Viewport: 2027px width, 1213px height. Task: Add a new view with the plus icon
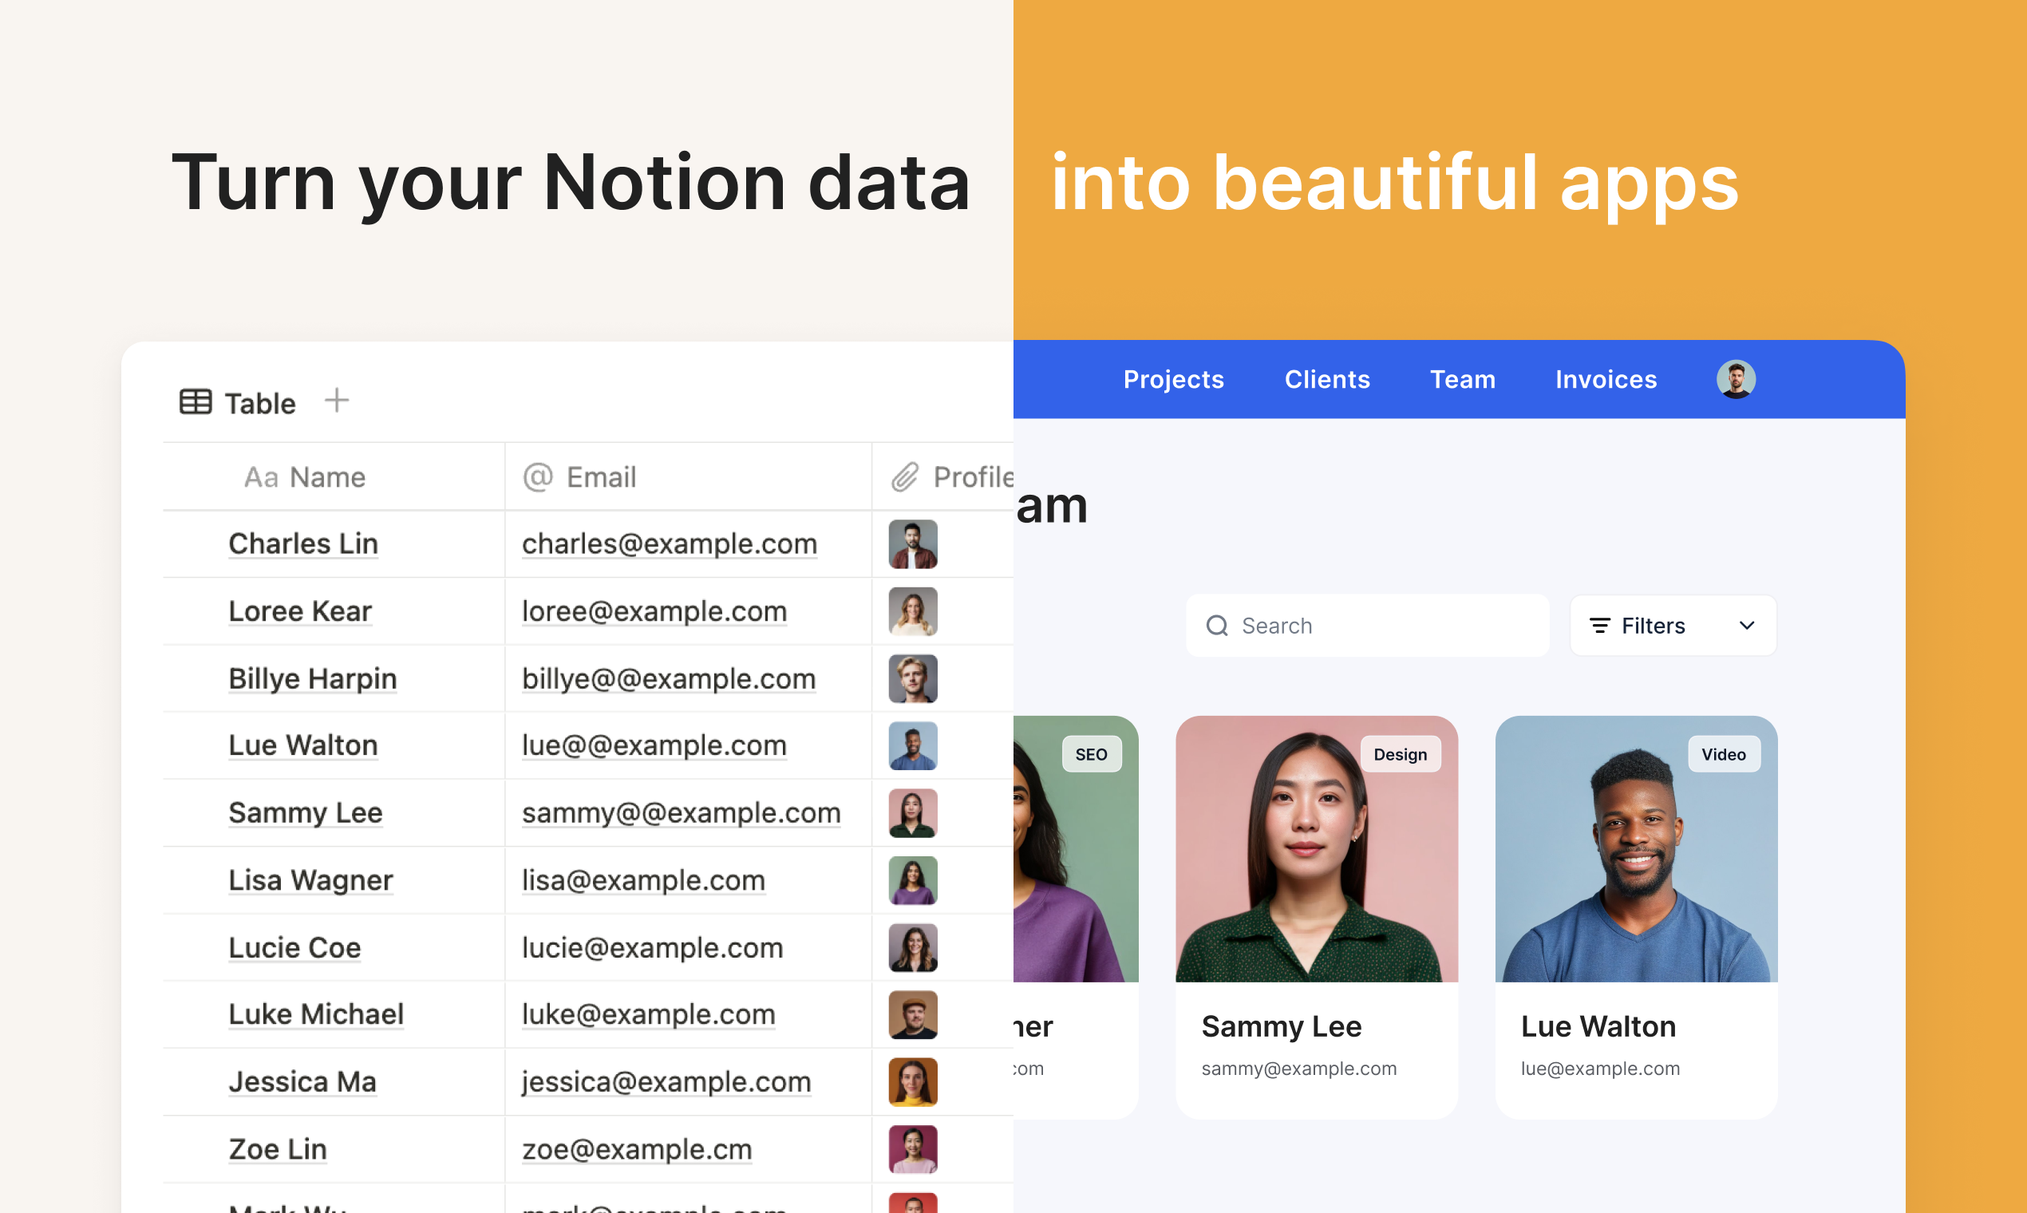coord(337,400)
